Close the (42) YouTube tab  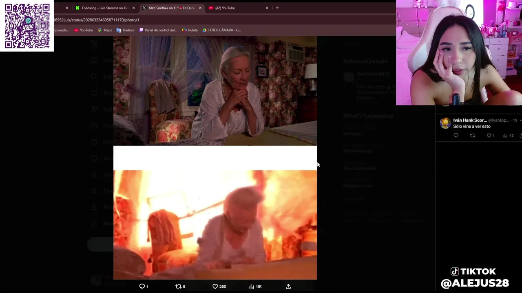[x=267, y=8]
